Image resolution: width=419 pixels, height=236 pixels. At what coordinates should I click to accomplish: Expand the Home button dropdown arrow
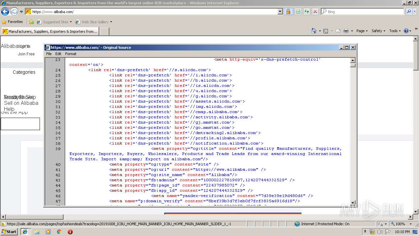coord(319,31)
